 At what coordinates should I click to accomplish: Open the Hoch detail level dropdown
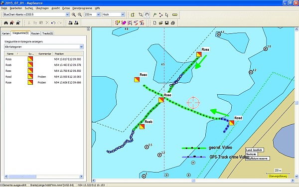point(113,14)
